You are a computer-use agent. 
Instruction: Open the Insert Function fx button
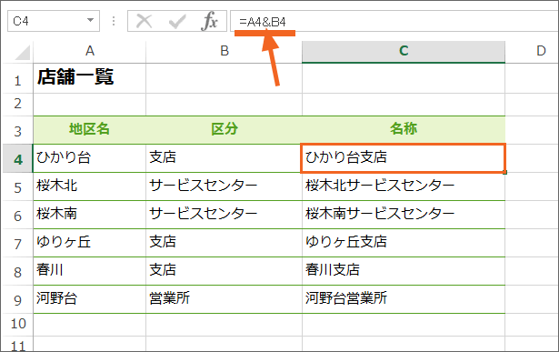point(209,22)
